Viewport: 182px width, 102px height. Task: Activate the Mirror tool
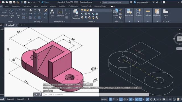coord(35,14)
